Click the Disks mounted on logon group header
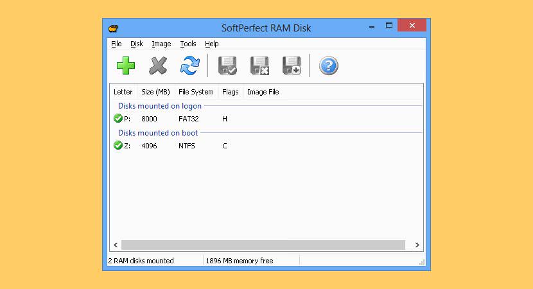 click(160, 106)
